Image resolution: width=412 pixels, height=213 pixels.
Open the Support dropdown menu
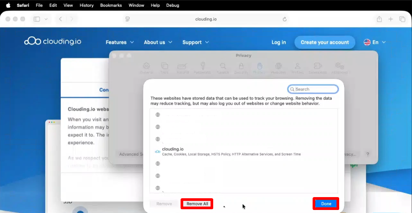[195, 42]
